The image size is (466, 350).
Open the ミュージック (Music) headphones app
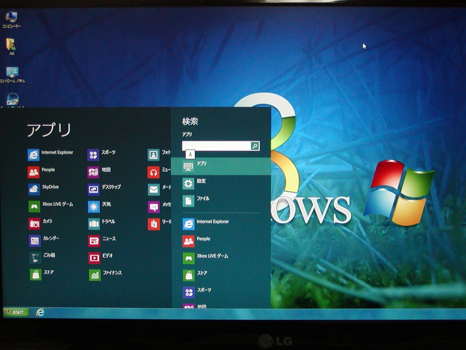pos(159,172)
